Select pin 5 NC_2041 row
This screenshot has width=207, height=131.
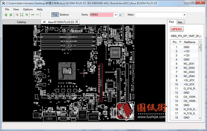(x=184, y=64)
